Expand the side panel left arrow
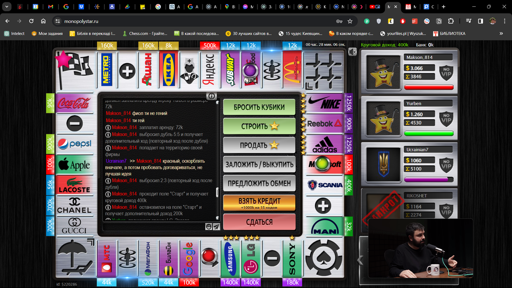 [x=360, y=260]
